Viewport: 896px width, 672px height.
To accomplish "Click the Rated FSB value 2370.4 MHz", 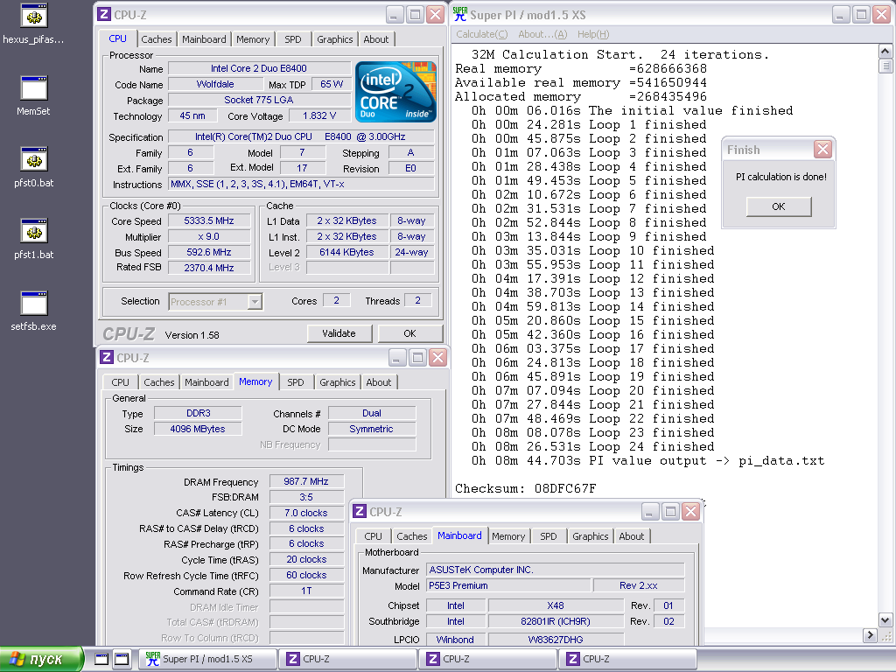I will tap(209, 268).
